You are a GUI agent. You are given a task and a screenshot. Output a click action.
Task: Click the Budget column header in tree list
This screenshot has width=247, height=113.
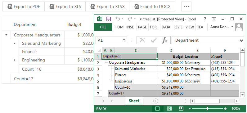pos(74,24)
